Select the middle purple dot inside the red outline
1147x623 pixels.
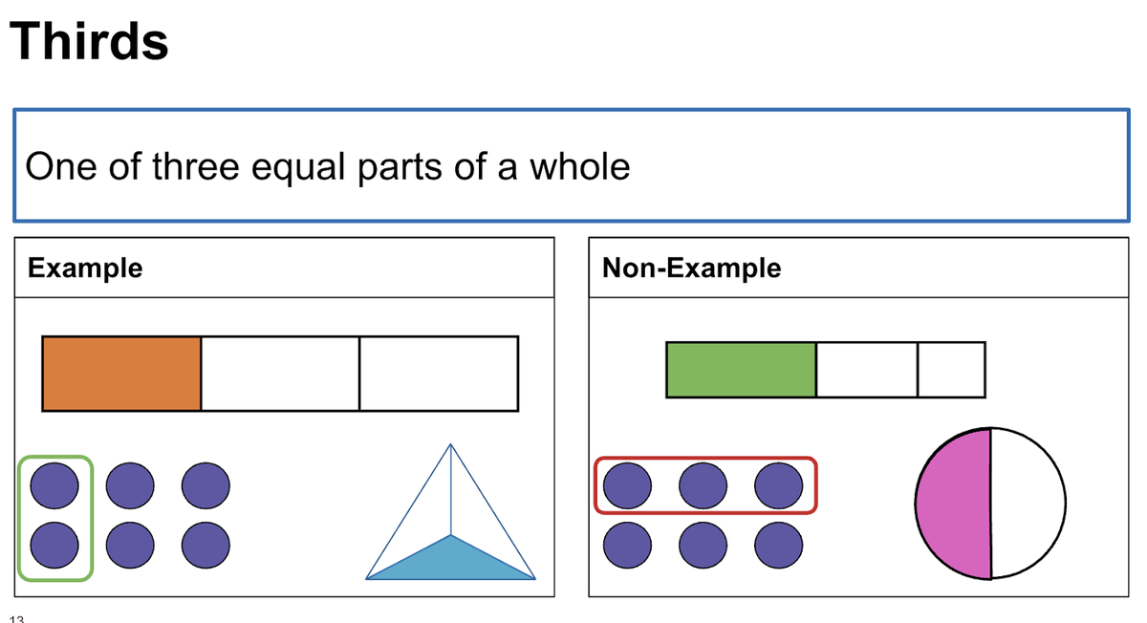703,486
